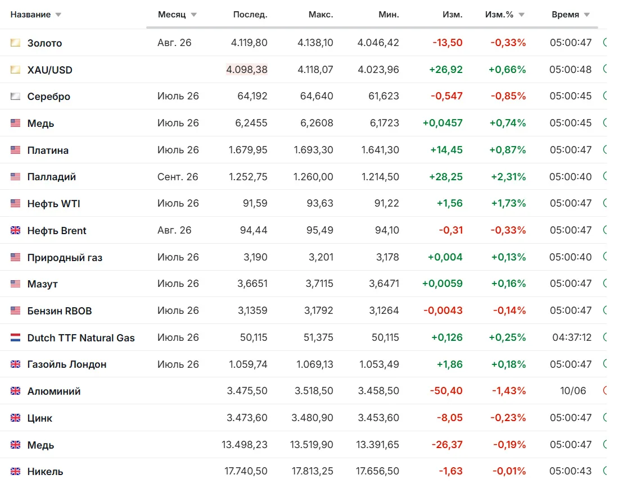Viewport: 619px width, 484px height.
Task: Click the US flag icon next to Платина
Action: (15, 150)
